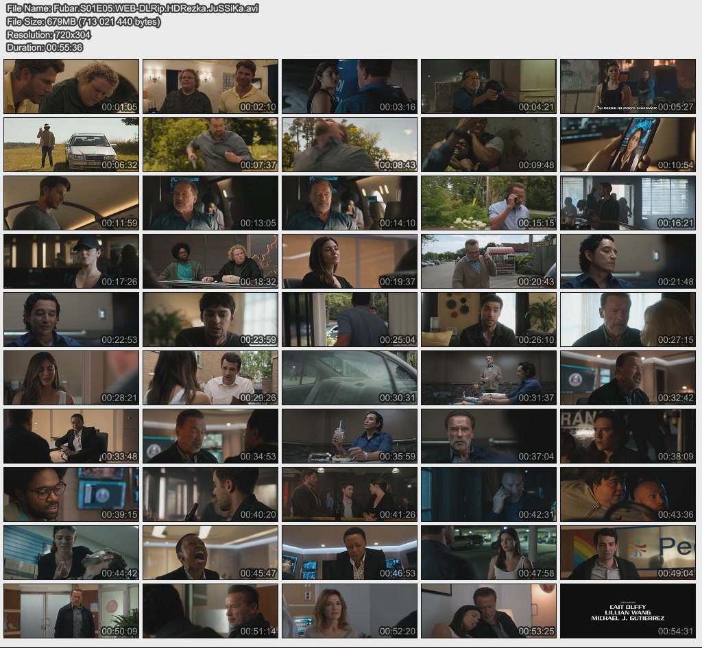
Task: Select the thumbnail stamped 00:50:09
Action: 71,611
